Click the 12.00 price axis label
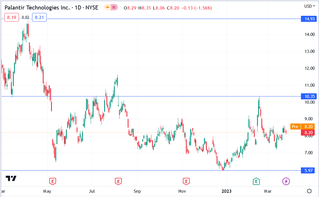Image resolution: width=319 pixels, height=197 pixels. click(310, 68)
